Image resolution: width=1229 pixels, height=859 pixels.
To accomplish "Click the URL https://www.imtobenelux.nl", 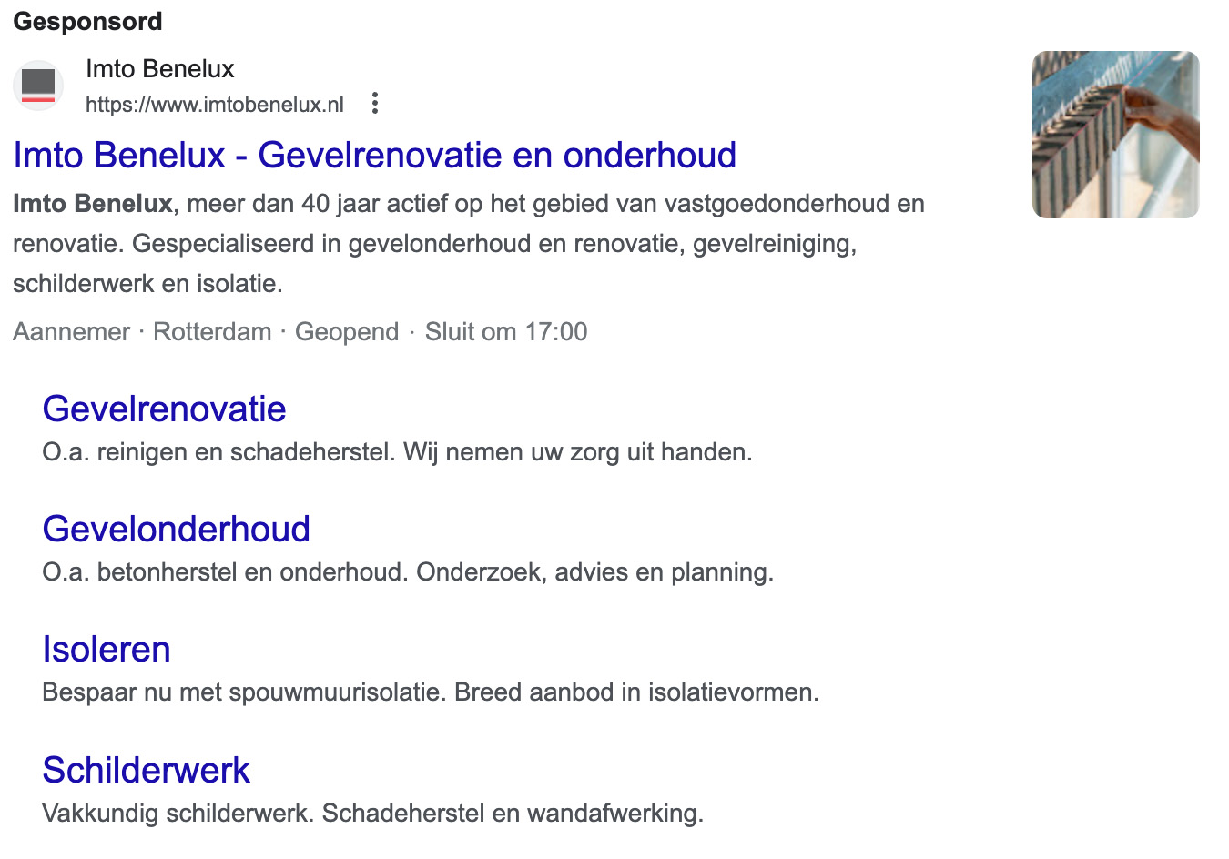I will click(215, 103).
